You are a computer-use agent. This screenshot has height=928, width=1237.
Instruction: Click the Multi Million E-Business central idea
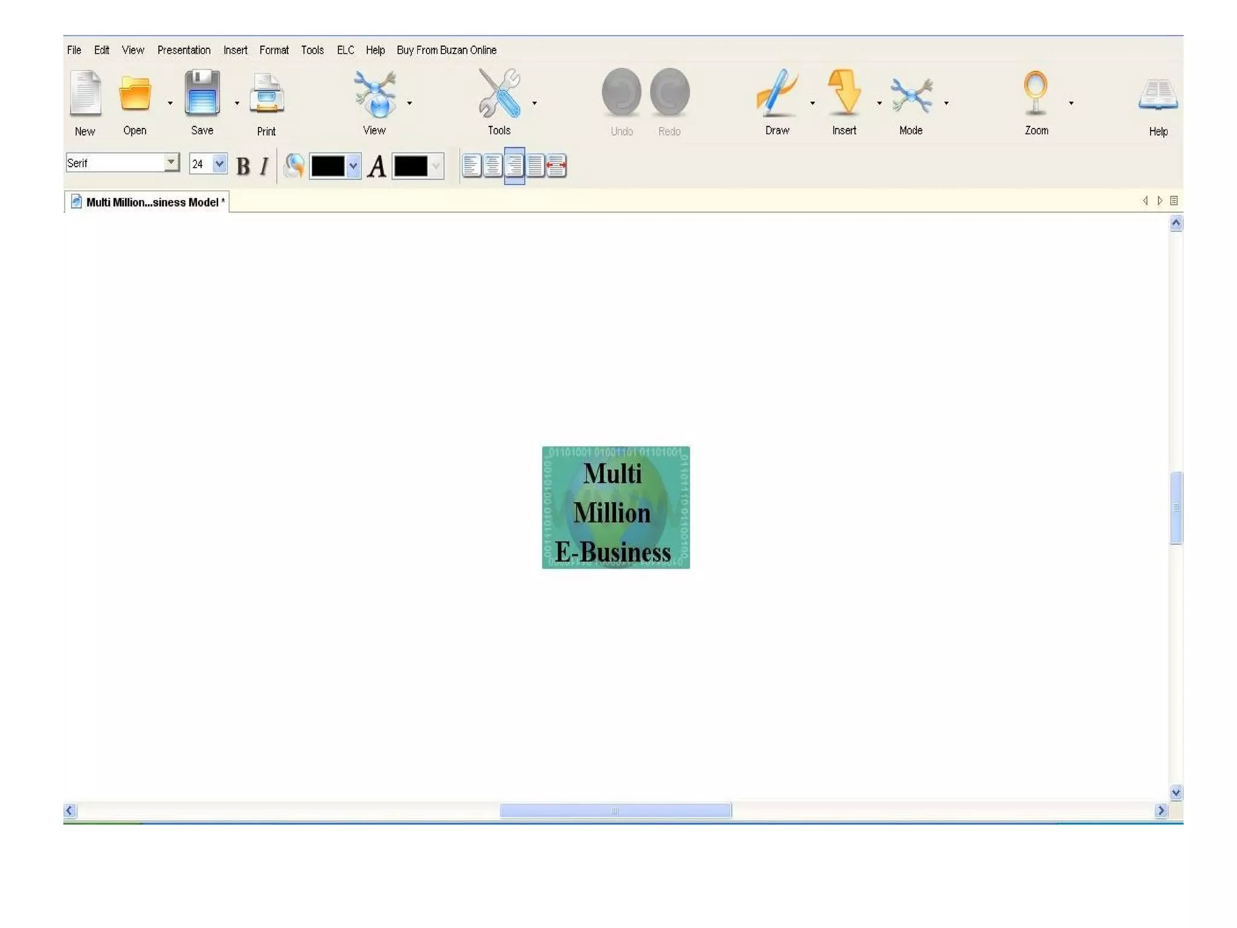coord(615,507)
